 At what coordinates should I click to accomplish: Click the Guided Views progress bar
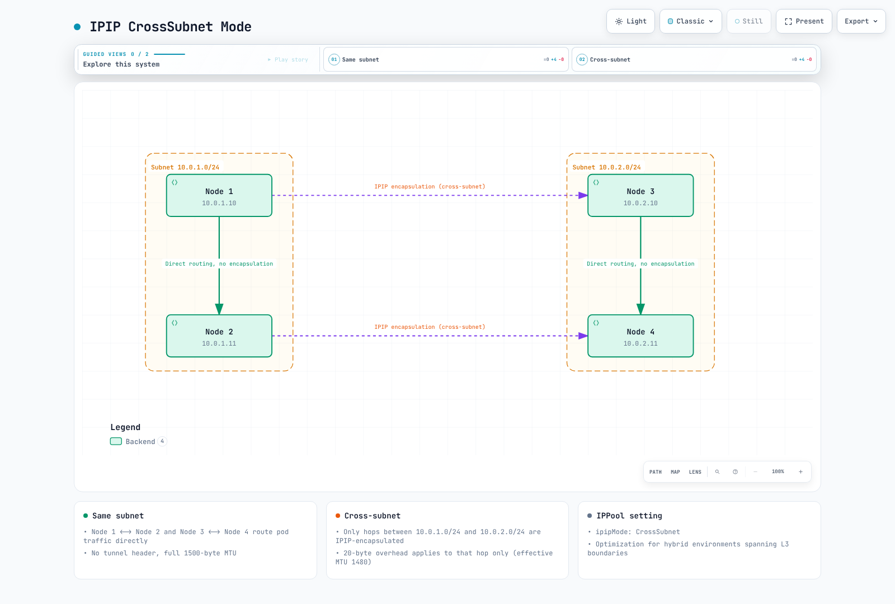[x=169, y=54]
